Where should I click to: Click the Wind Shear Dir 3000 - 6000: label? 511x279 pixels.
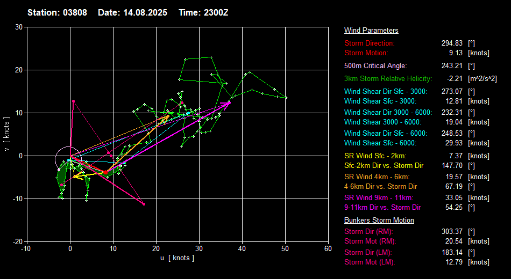pos(388,113)
